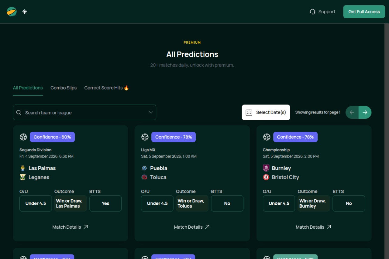The width and height of the screenshot is (389, 259).
Task: Go to the previous results page arrow
Action: pos(352,112)
